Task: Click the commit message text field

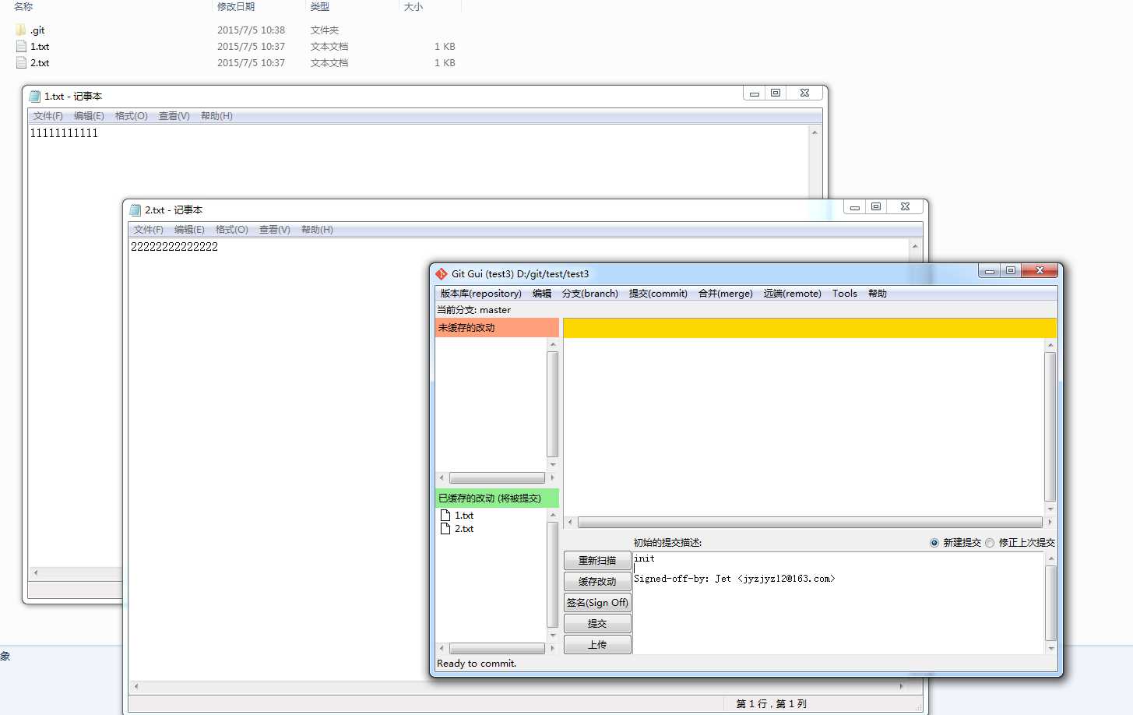Action: coord(838,604)
